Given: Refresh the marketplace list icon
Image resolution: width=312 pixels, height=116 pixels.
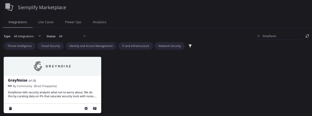Looking at the screenshot, I should (x=307, y=36).
